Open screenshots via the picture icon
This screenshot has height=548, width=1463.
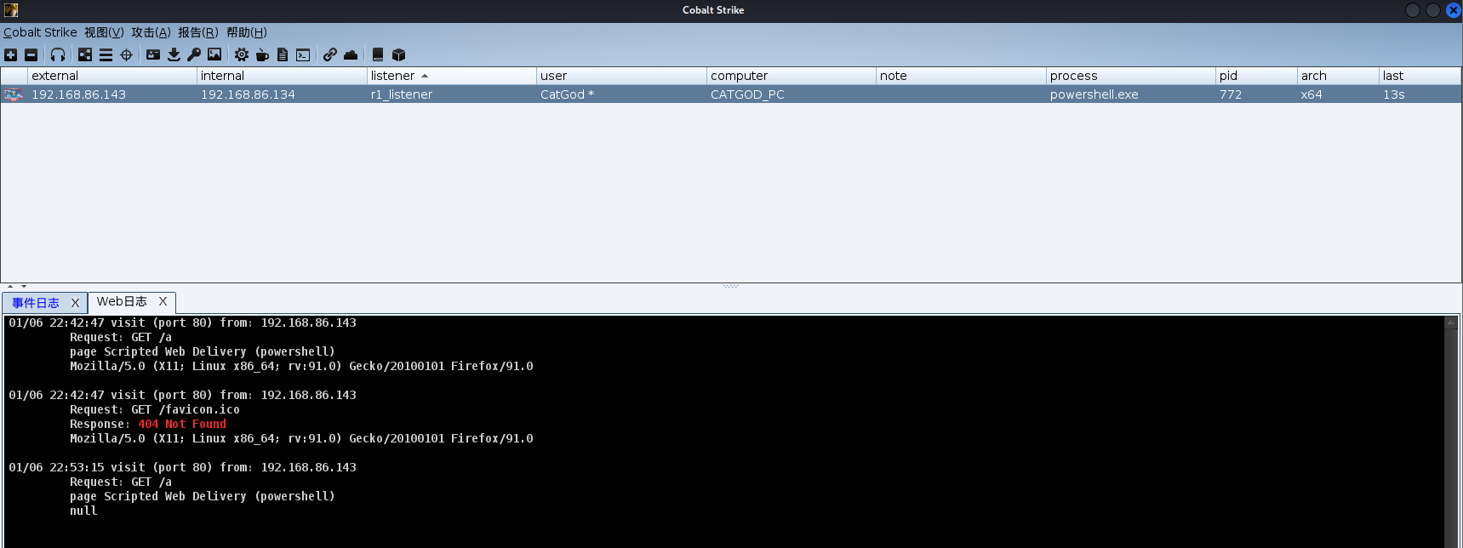pos(214,54)
